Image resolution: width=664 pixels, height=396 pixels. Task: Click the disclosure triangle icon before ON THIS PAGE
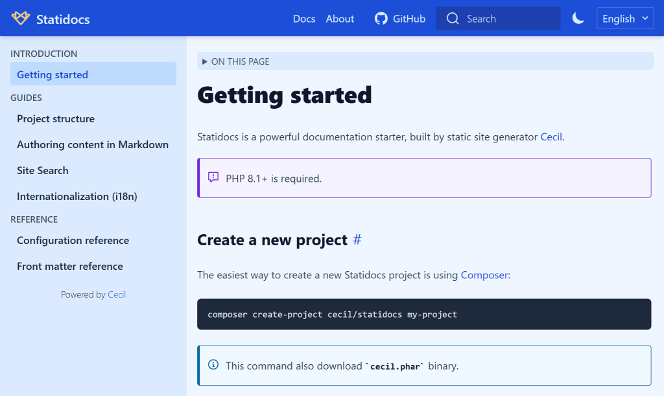coord(204,61)
